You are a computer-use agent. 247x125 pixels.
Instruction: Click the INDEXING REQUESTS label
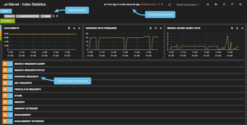coord(26,77)
